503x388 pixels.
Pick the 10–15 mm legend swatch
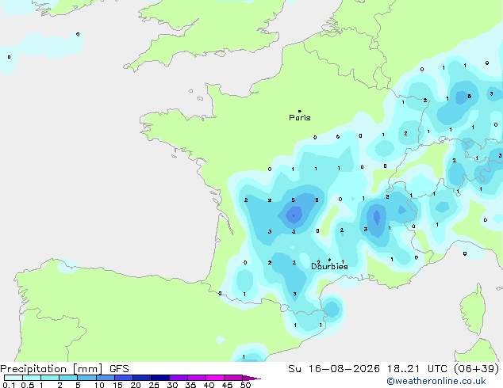[105, 378]
